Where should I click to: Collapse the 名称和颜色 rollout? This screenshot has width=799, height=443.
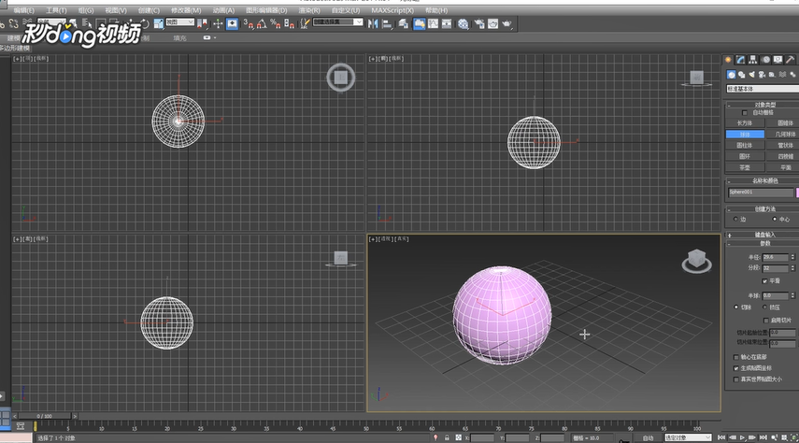coord(763,180)
